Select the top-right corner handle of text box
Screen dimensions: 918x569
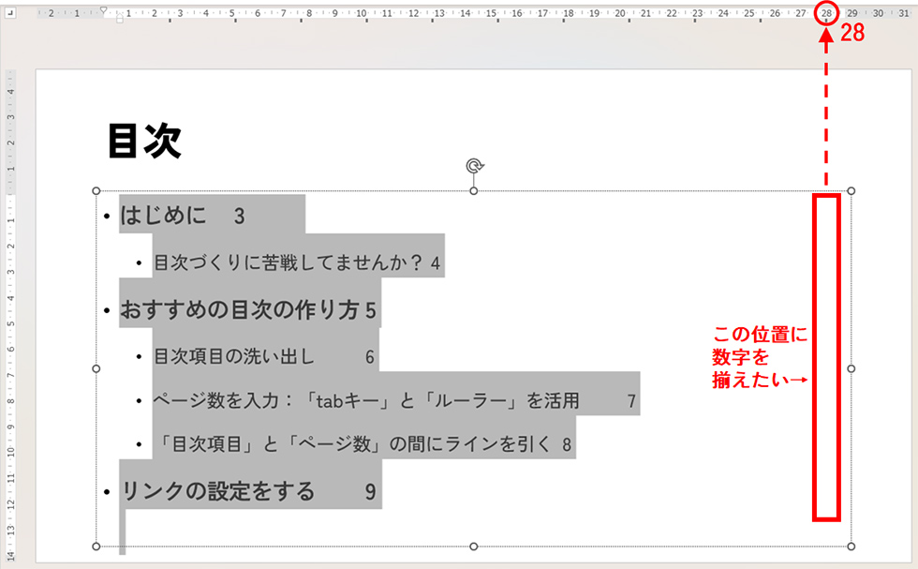click(851, 191)
